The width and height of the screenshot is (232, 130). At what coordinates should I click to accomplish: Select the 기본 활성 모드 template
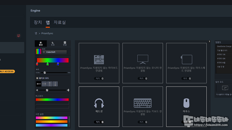pyautogui.click(x=224, y=50)
